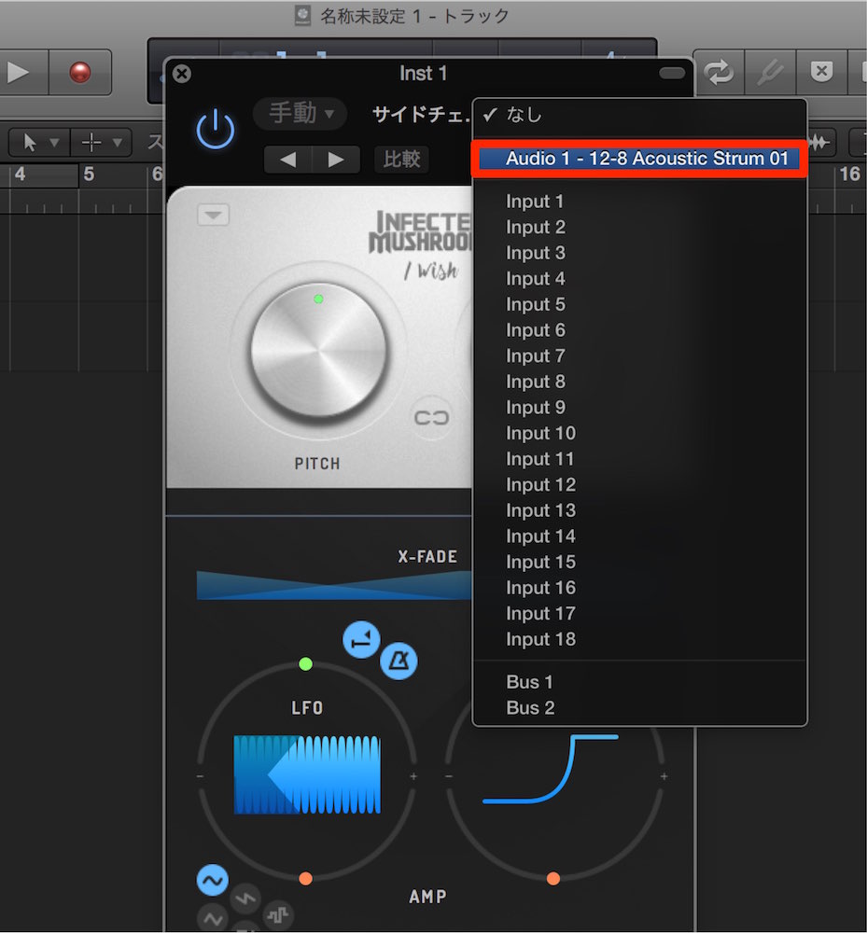The height and width of the screenshot is (933, 867).
Task: Select Input 2 side chain source
Action: coord(639,227)
